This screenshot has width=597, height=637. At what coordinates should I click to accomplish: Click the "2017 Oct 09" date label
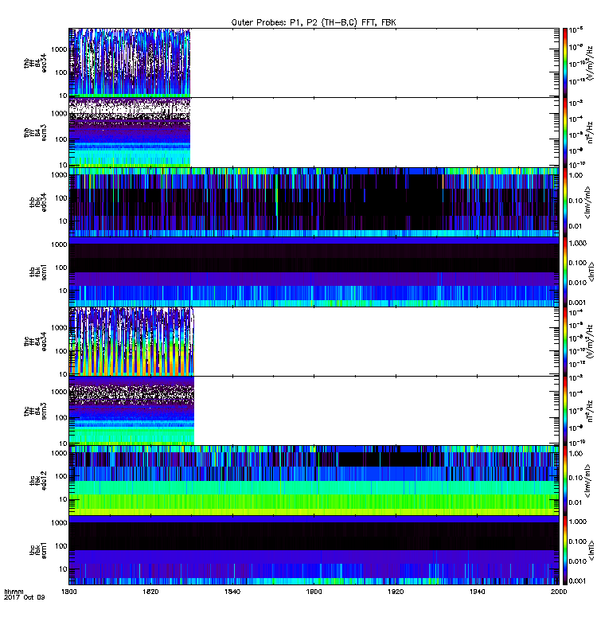pyautogui.click(x=25, y=597)
